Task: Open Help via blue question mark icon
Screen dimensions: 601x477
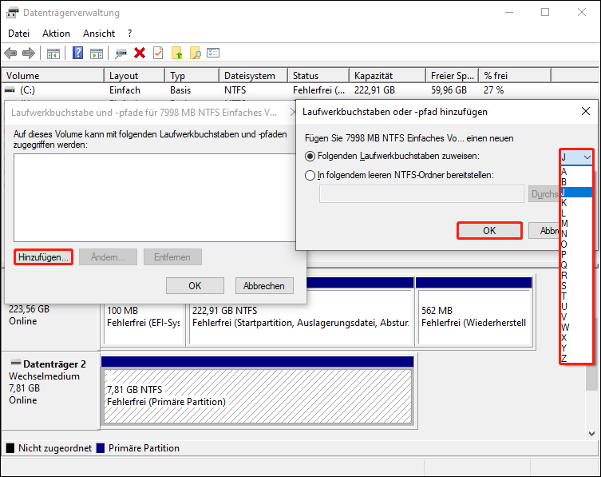Action: pos(77,53)
